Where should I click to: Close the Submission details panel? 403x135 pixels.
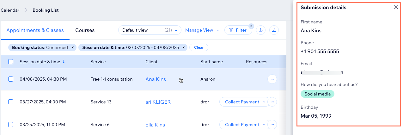click(x=396, y=8)
